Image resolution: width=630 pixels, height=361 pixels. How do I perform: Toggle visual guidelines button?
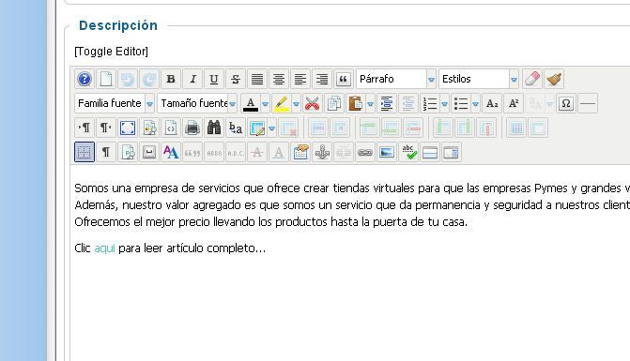(x=85, y=153)
